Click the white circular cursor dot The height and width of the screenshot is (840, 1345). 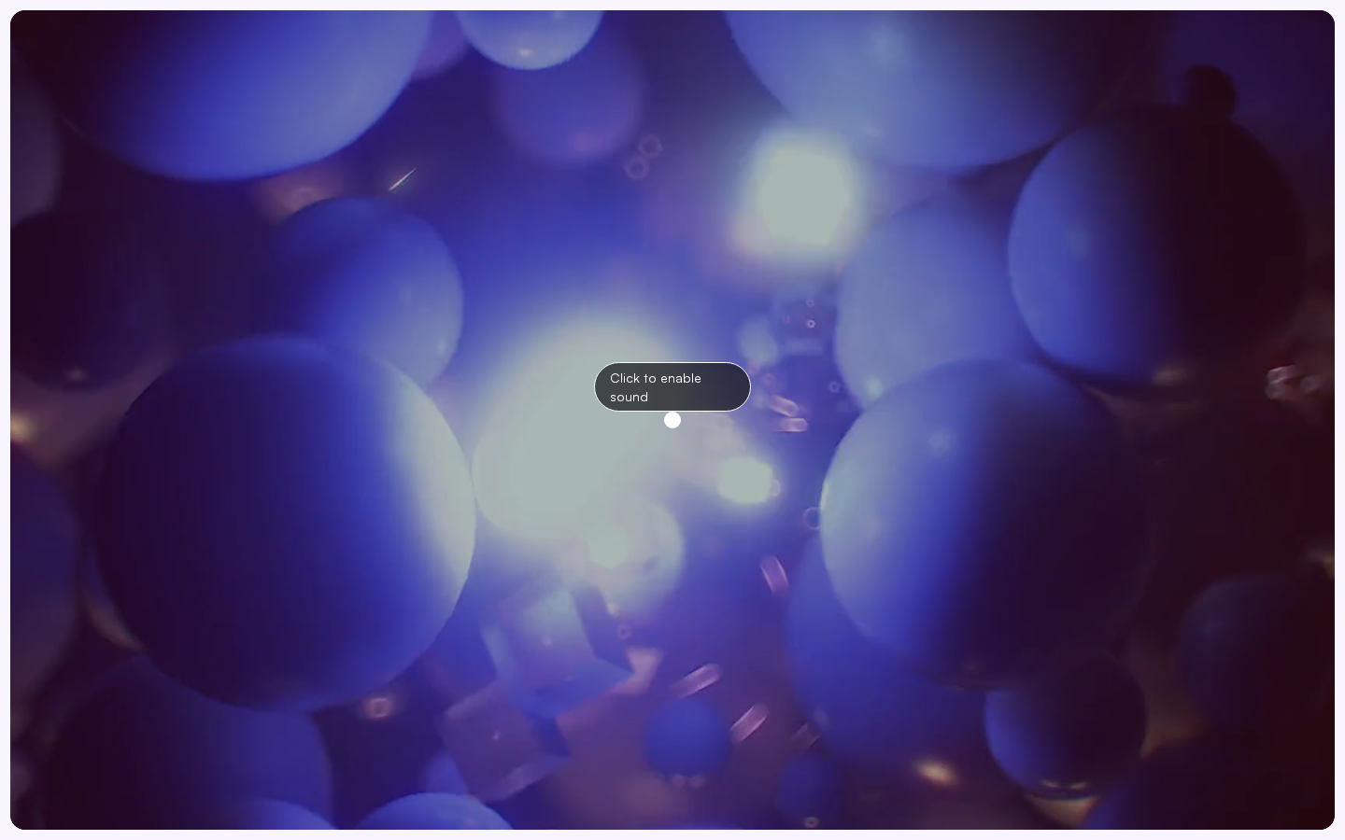tap(672, 420)
